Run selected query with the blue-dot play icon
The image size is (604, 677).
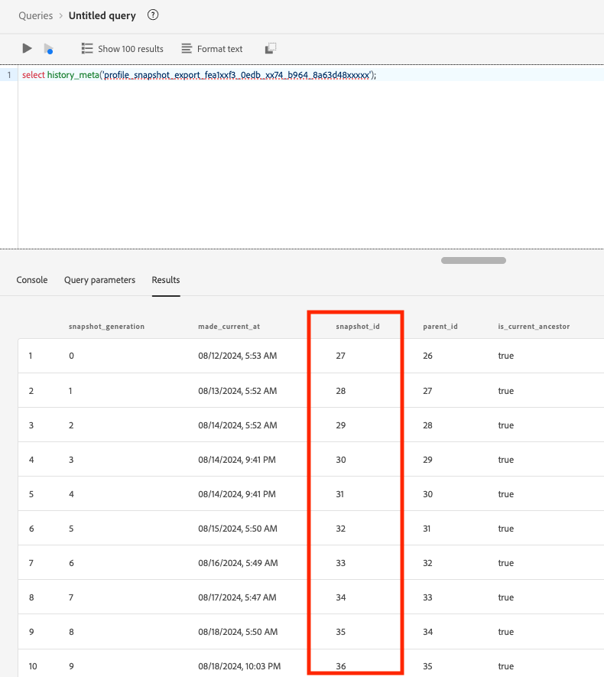(49, 49)
